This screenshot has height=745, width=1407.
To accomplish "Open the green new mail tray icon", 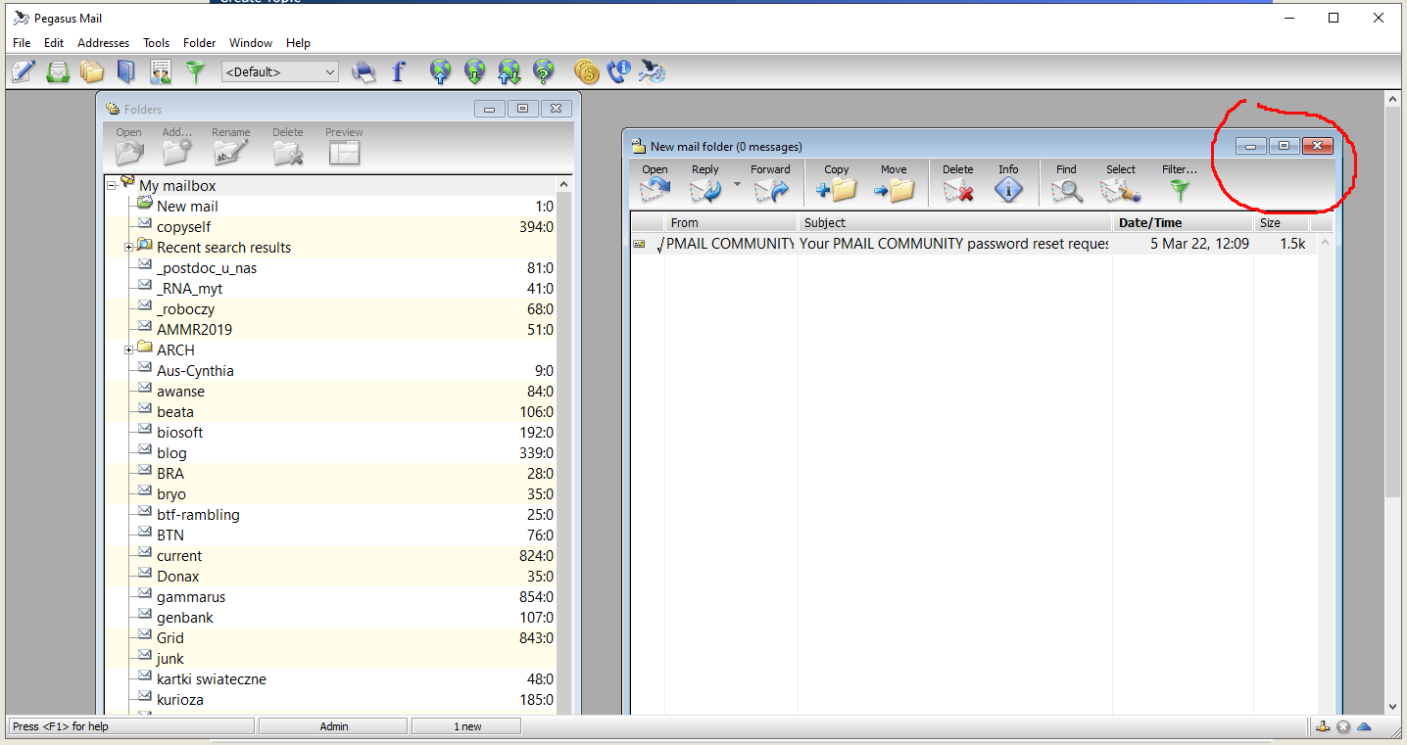I will (x=58, y=71).
